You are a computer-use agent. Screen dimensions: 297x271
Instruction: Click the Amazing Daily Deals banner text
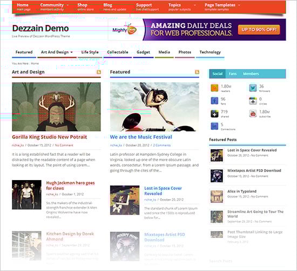tap(191, 29)
